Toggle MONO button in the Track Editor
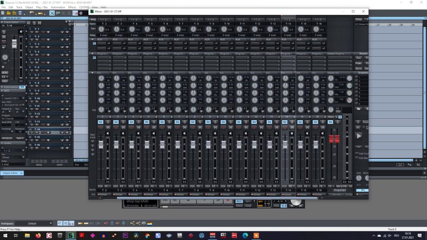Viewport: 427px width, 240px height. [x=5, y=73]
